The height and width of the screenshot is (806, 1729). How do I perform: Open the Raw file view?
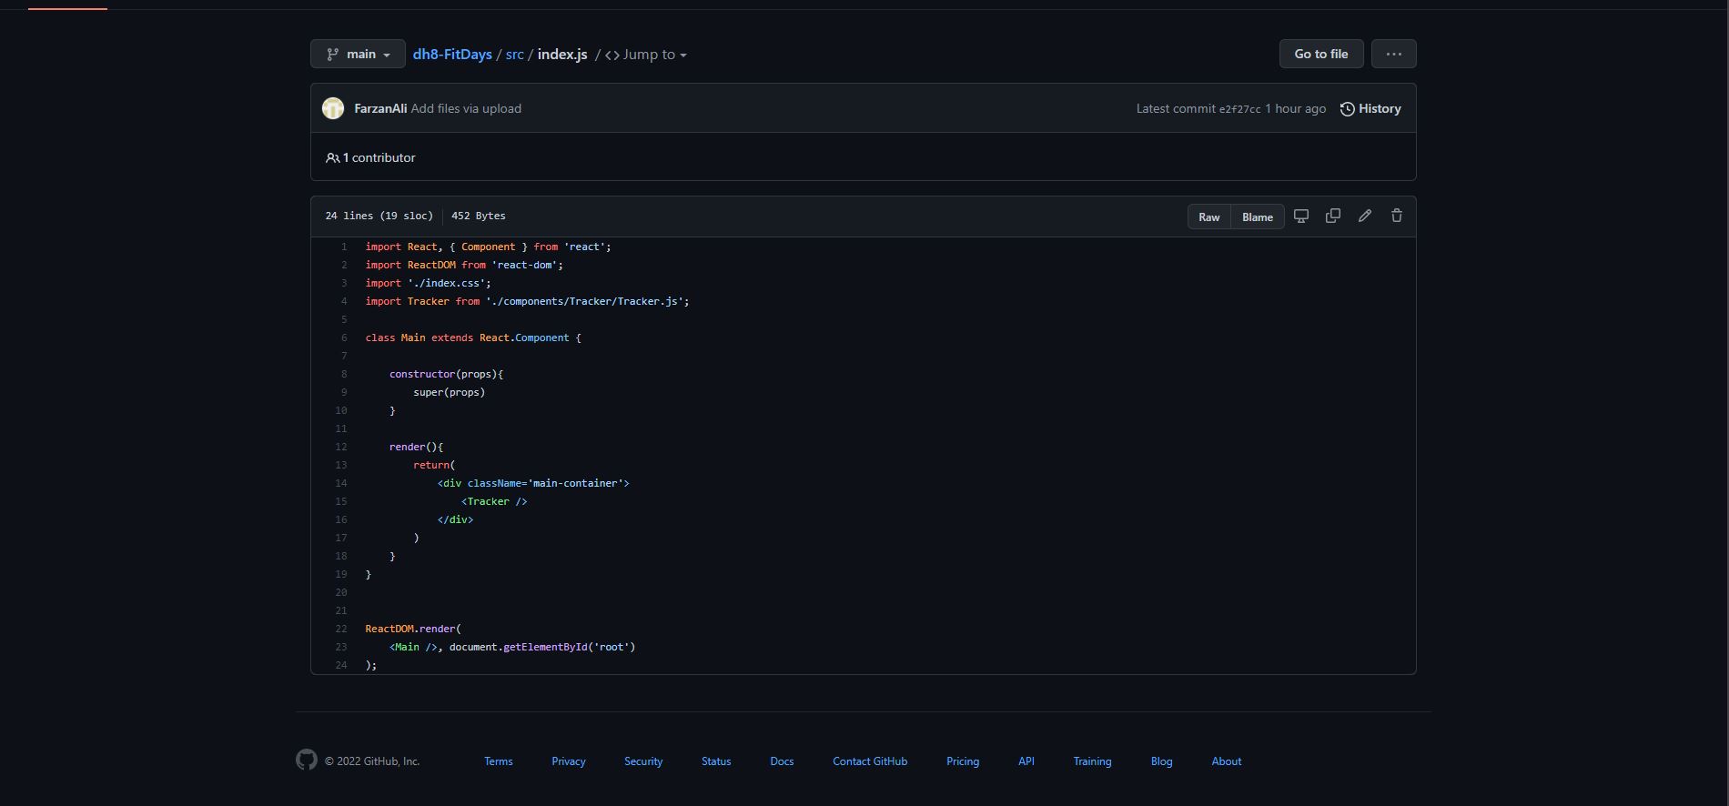[1209, 217]
